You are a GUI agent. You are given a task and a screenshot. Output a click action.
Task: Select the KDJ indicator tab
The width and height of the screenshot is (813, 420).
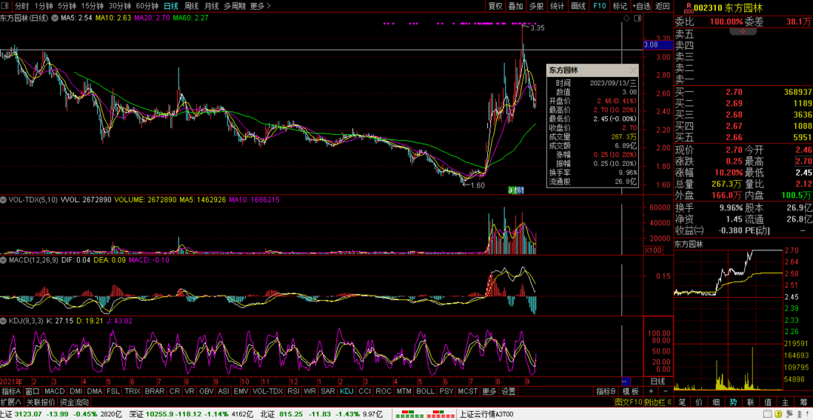(346, 391)
